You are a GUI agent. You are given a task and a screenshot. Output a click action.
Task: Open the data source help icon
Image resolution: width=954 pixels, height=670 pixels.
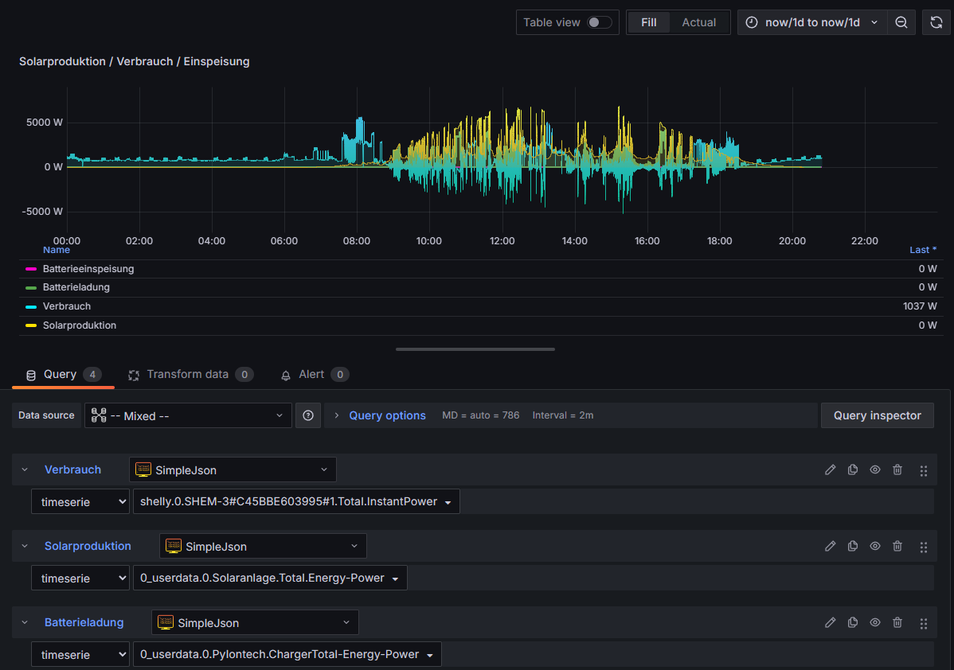307,415
